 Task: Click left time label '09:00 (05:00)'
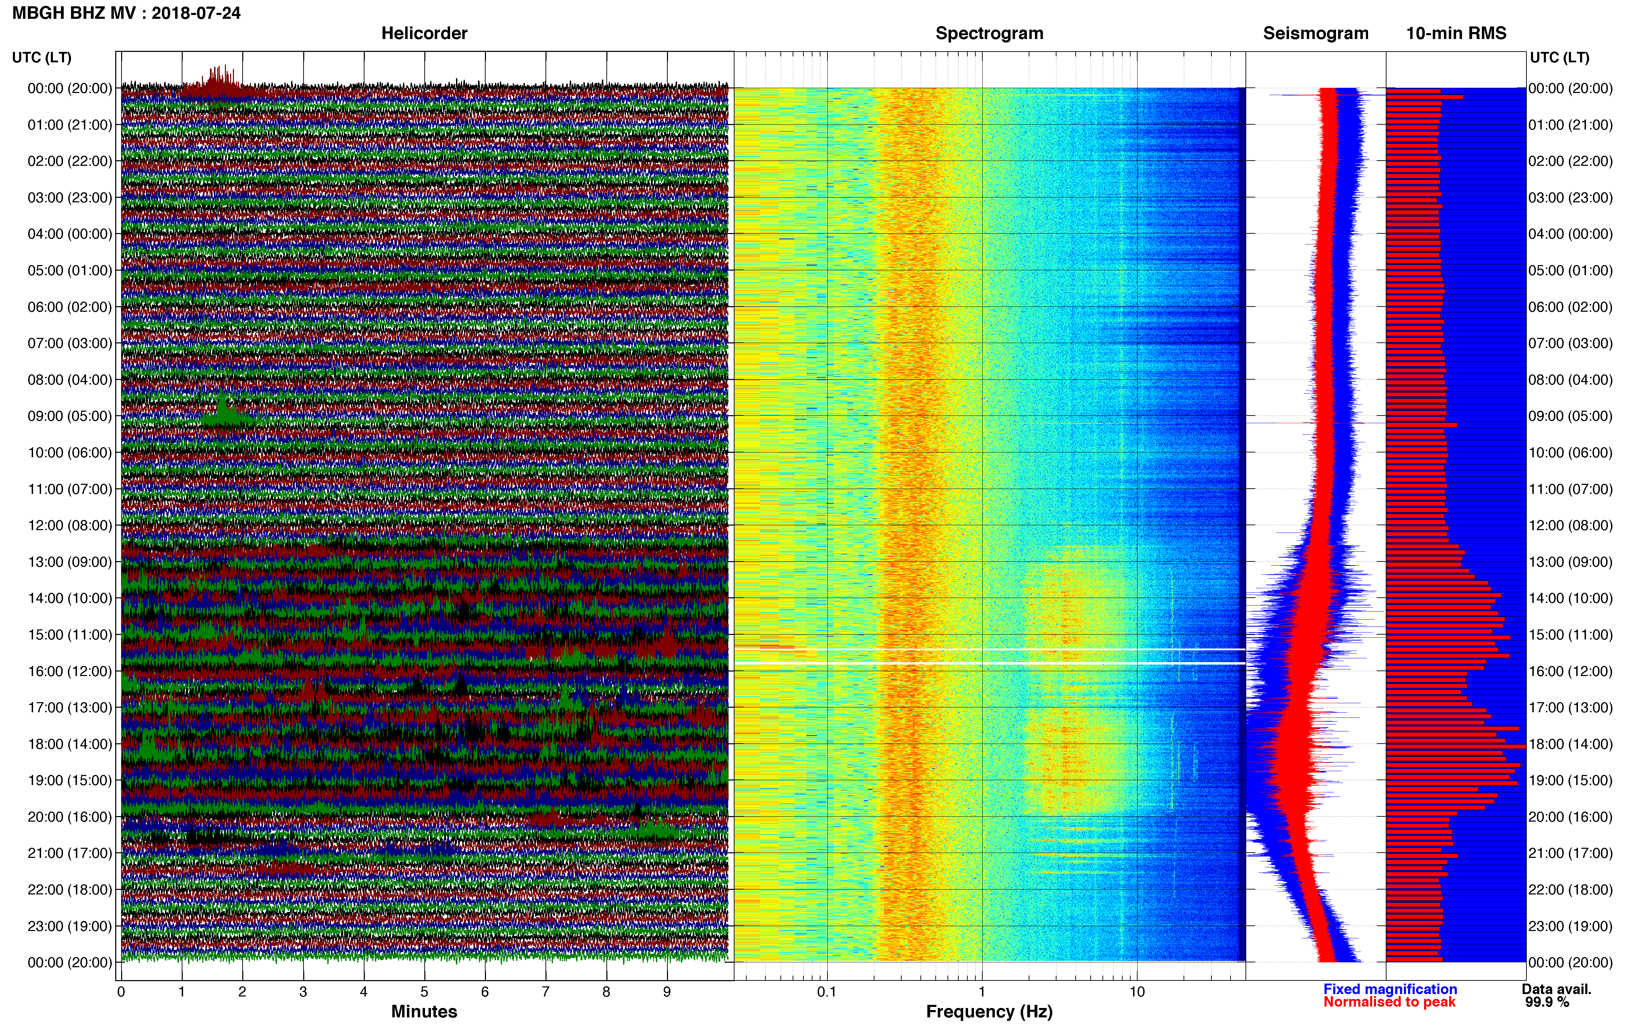pos(70,416)
